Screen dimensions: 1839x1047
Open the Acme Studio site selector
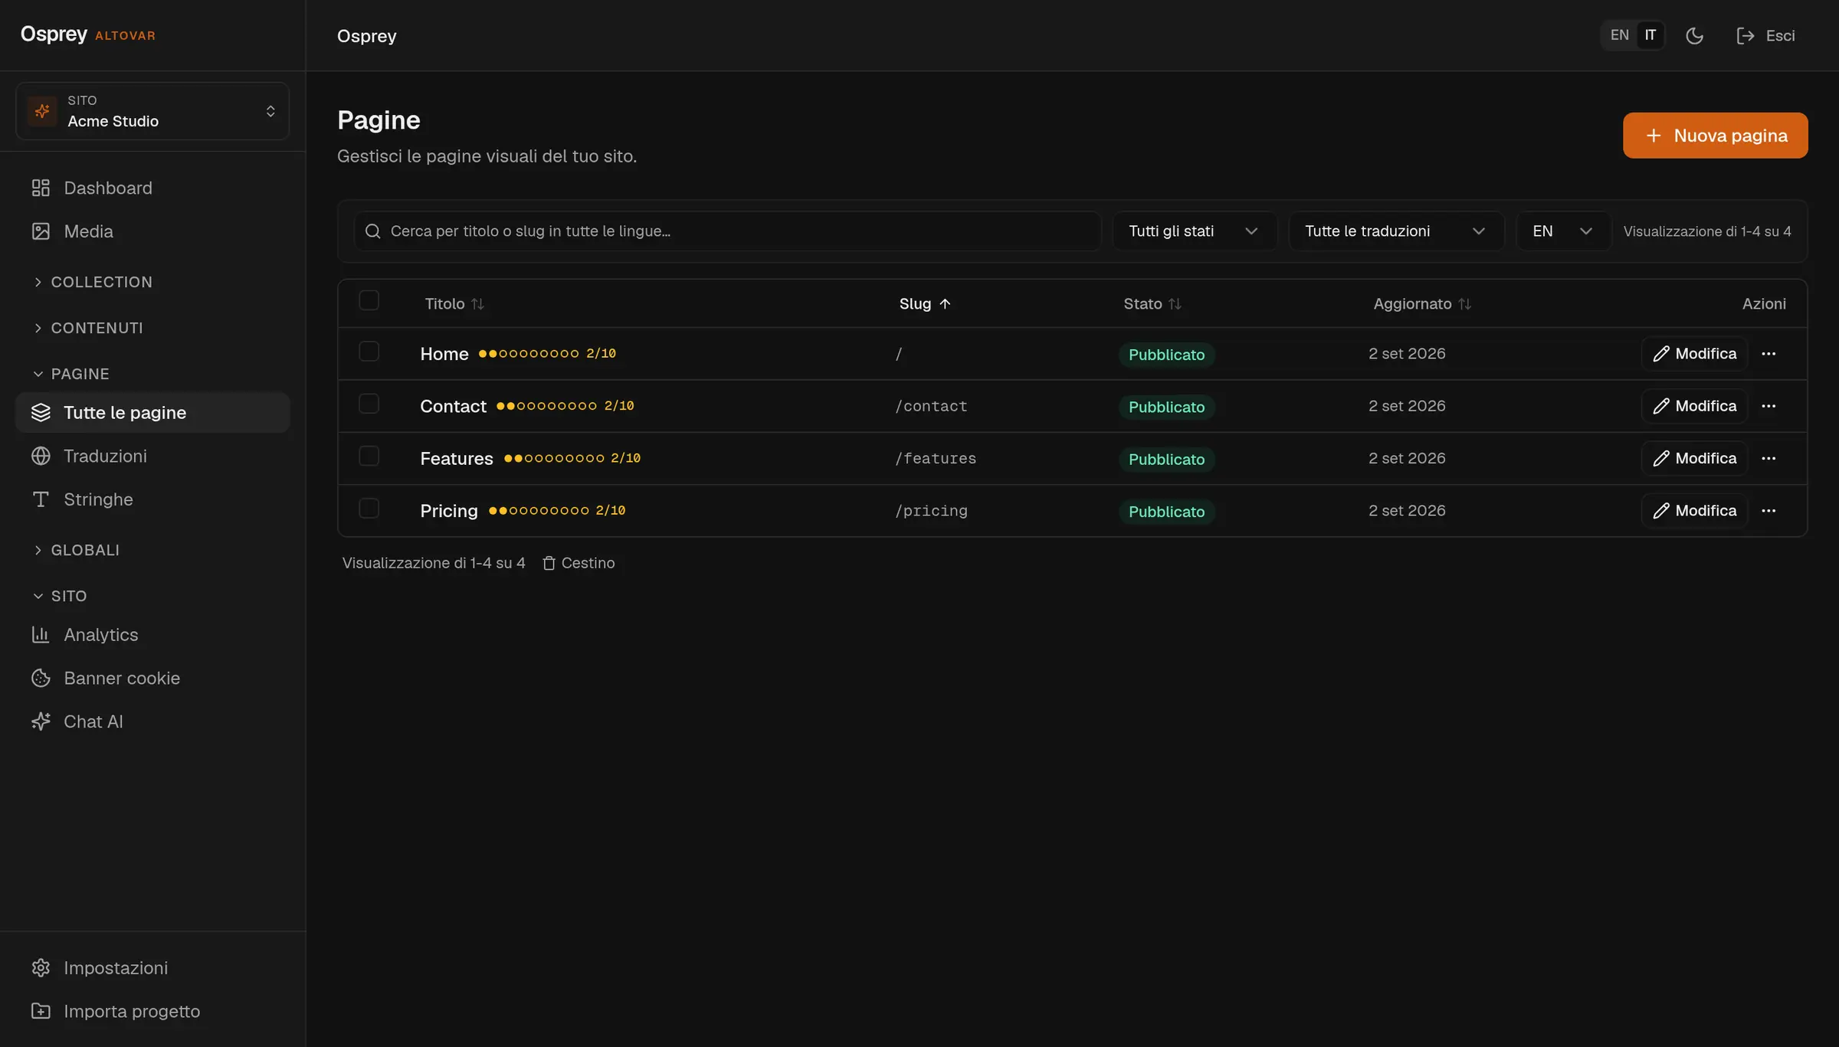click(x=152, y=111)
